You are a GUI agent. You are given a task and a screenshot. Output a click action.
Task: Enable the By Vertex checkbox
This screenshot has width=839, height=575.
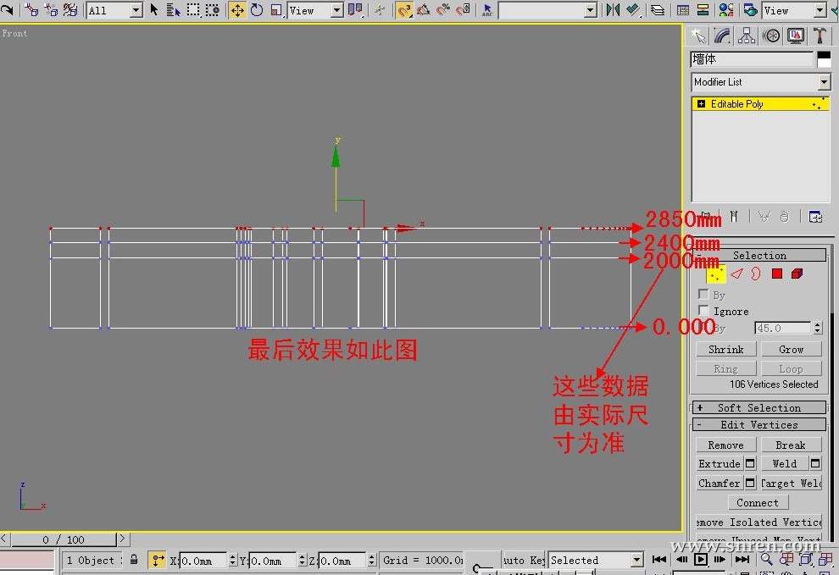pyautogui.click(x=703, y=294)
